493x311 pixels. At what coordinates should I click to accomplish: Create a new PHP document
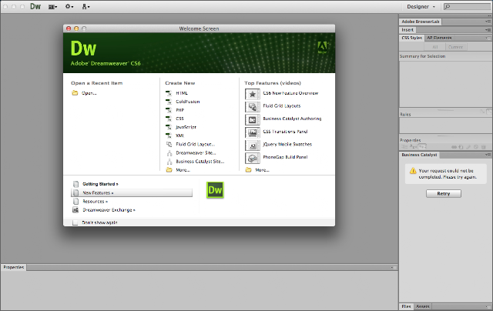[x=179, y=110]
